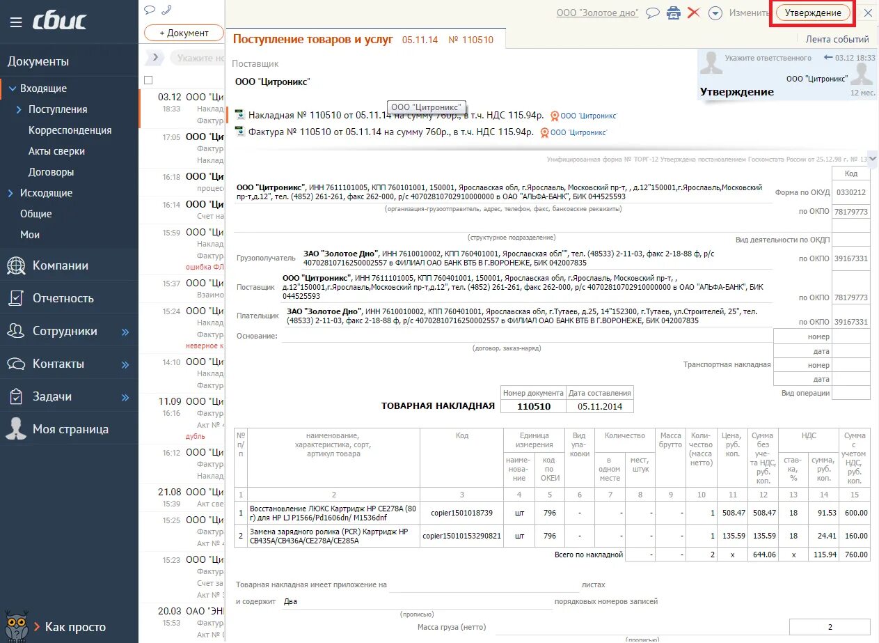This screenshot has width=879, height=643.
Task: Print the document using printer icon
Action: (x=673, y=13)
